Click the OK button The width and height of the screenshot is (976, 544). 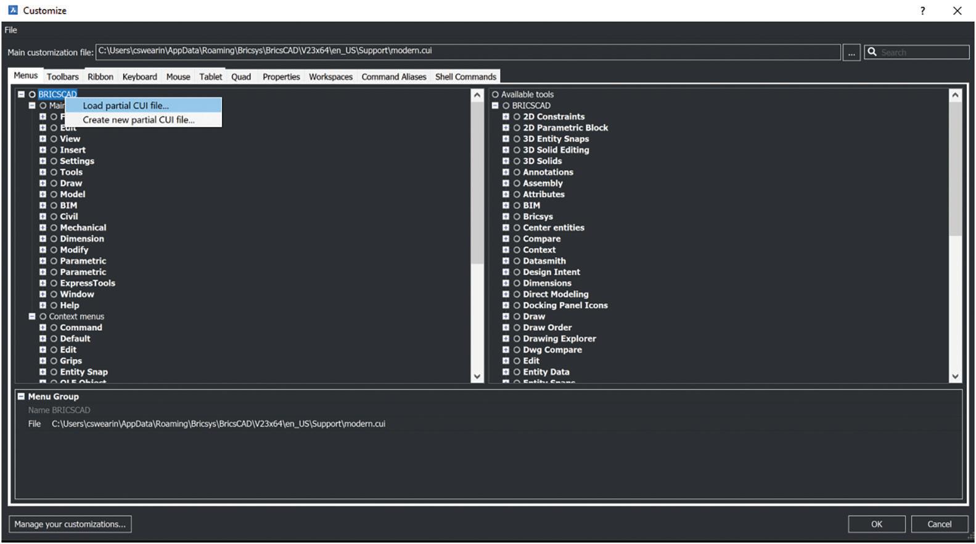[x=877, y=524]
